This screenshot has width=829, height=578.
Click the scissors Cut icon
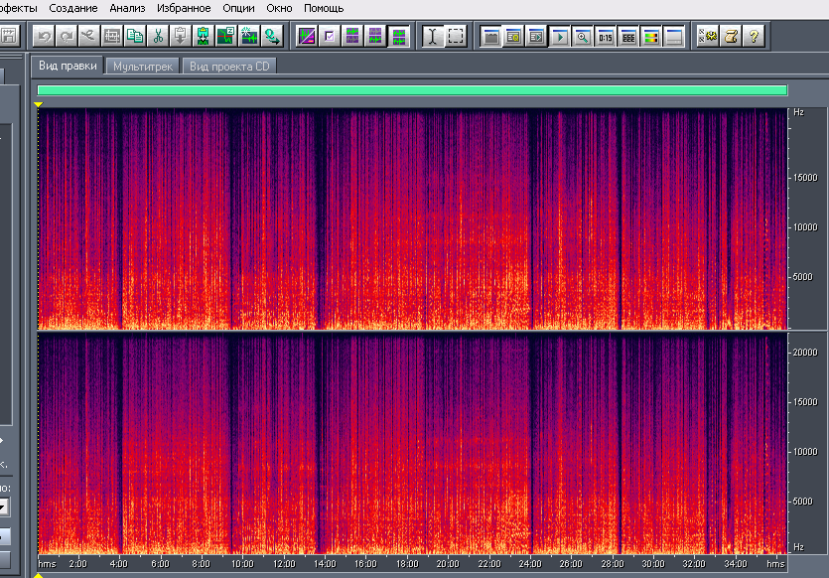point(158,37)
